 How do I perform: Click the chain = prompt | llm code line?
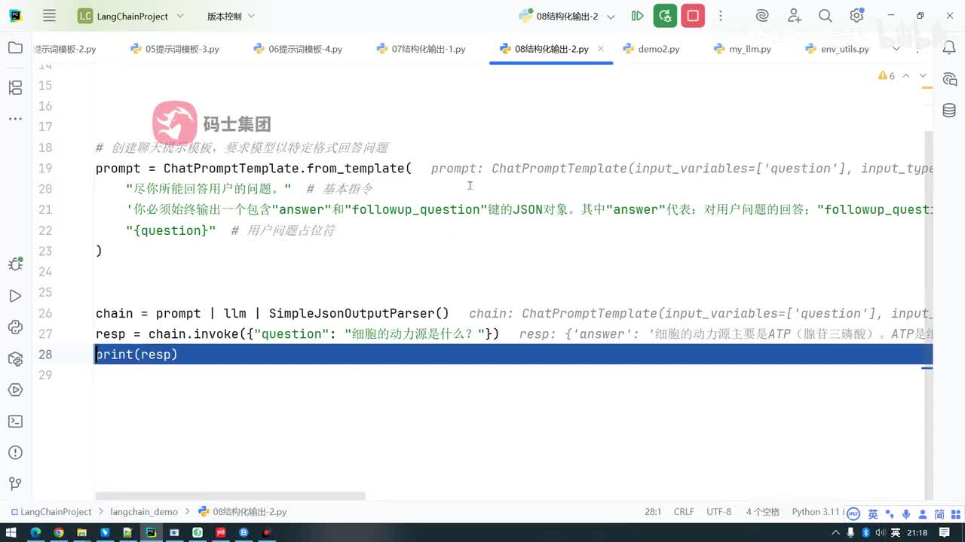pyautogui.click(x=272, y=313)
